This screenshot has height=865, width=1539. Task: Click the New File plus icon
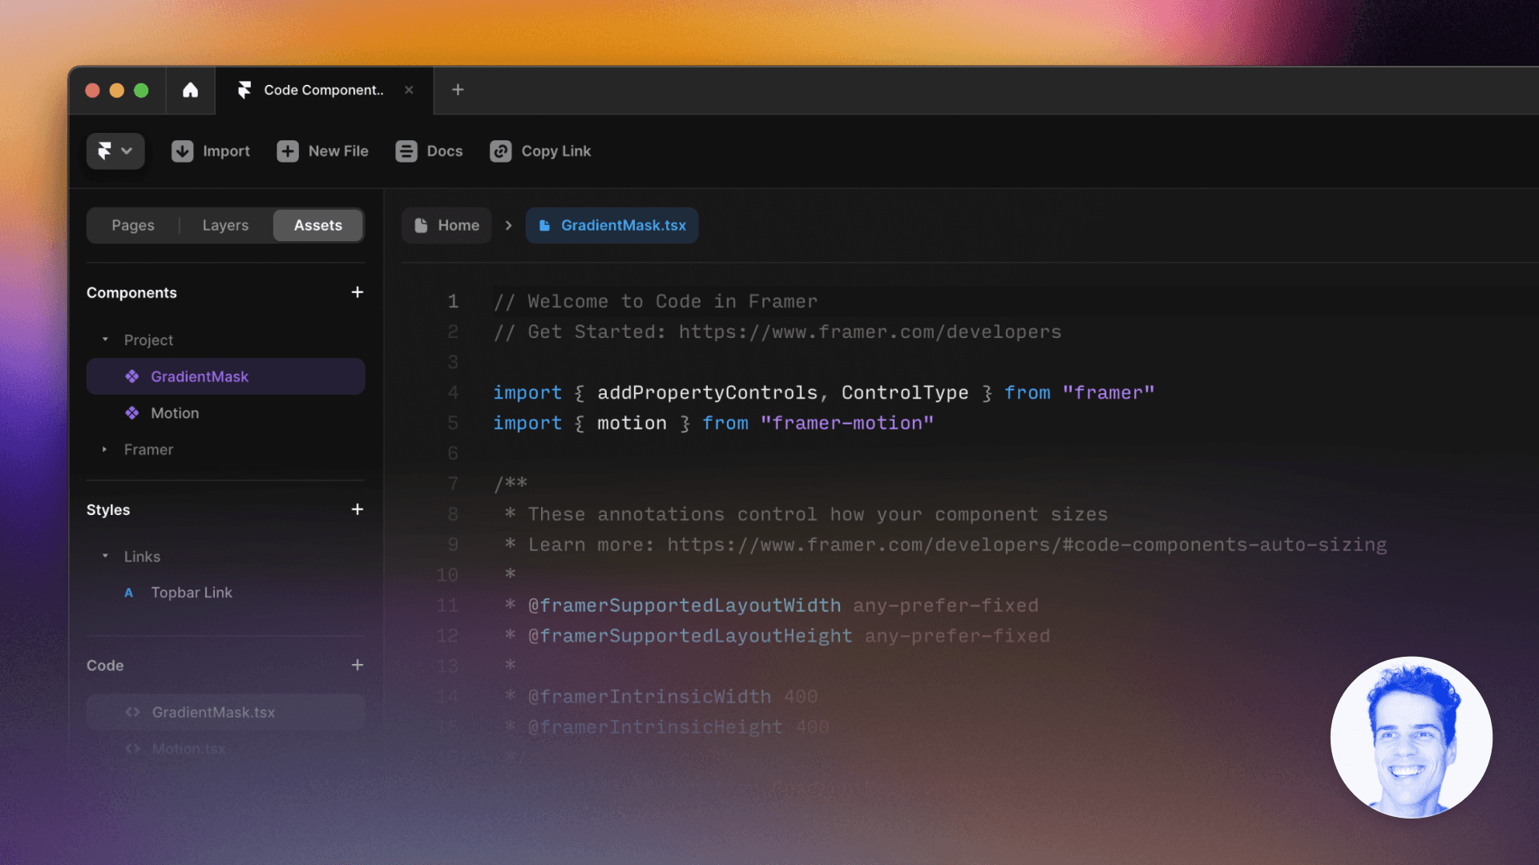pyautogui.click(x=288, y=151)
